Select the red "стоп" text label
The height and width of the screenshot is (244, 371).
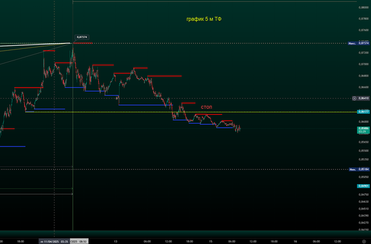tap(207, 107)
